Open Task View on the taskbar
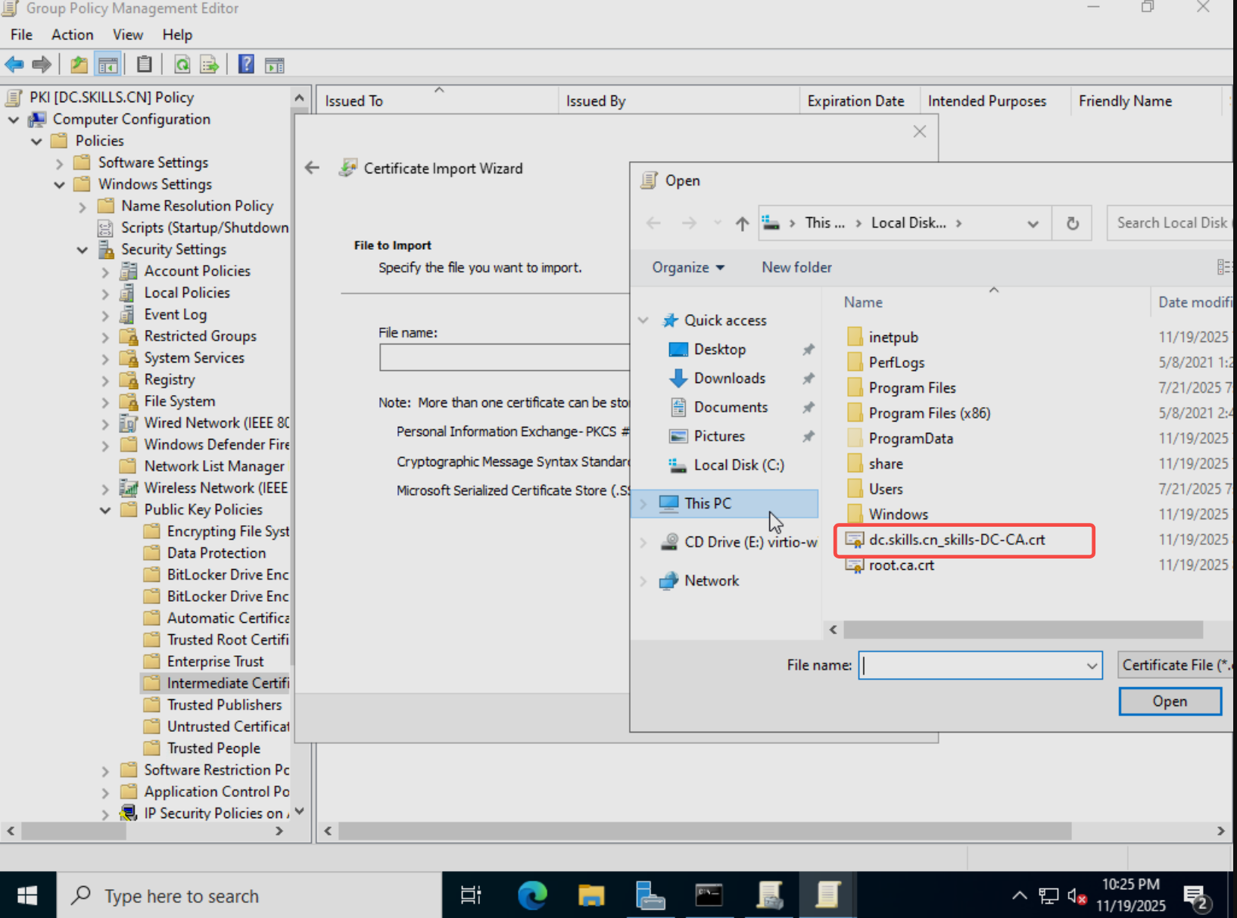 [471, 895]
